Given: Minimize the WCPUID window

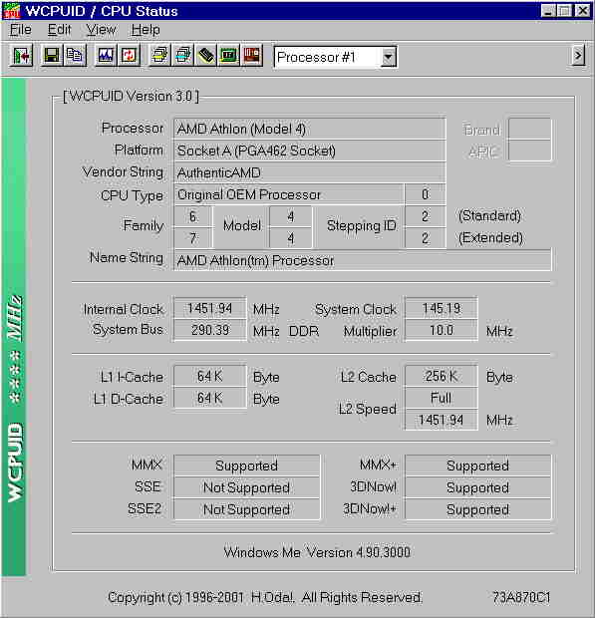Looking at the screenshot, I should 548,11.
